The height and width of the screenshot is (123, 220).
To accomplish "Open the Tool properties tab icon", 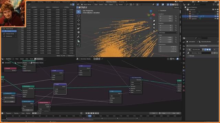I will pyautogui.click(x=184, y=42).
